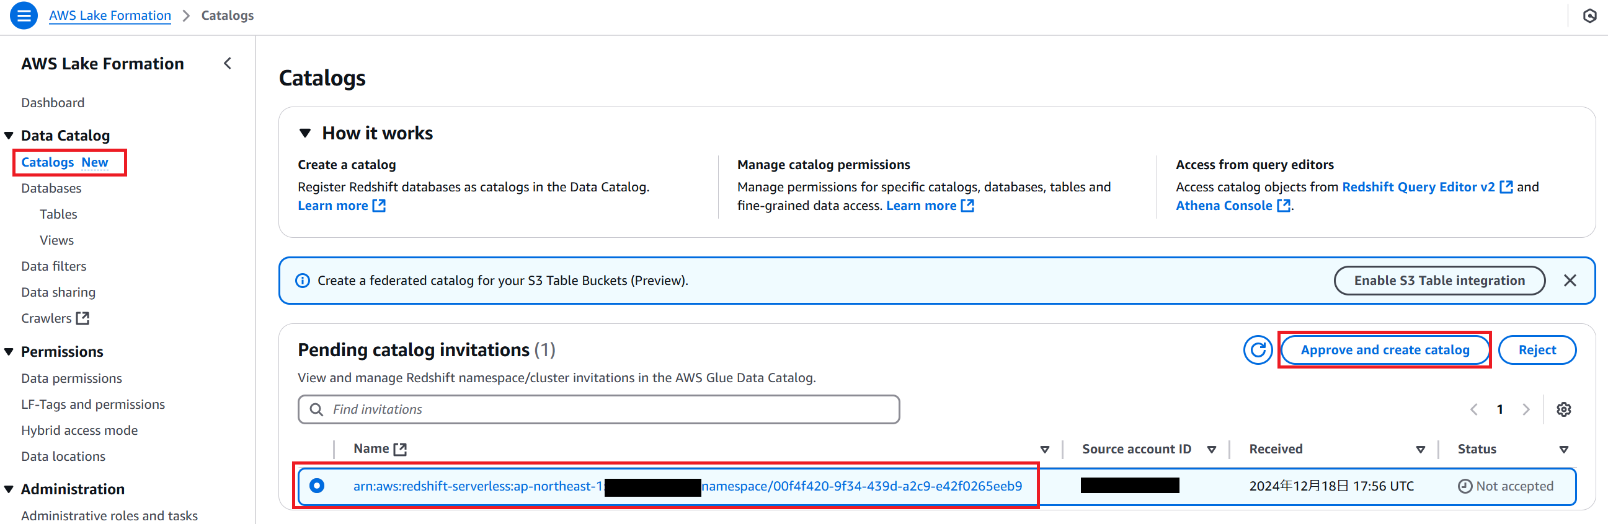Click AWS Lake Formation breadcrumb link
This screenshot has height=524, width=1608.
[110, 15]
